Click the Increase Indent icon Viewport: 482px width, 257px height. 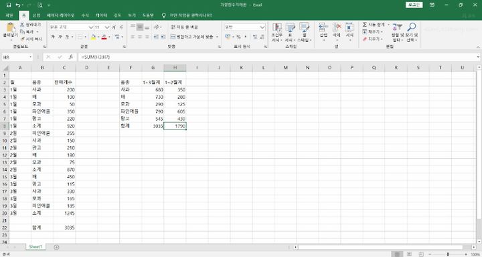click(x=163, y=37)
